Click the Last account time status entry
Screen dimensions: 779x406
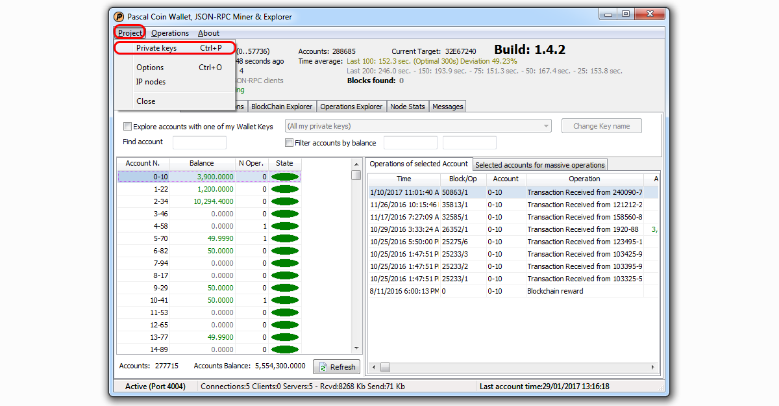pos(544,387)
